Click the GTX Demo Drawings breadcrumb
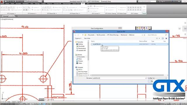187x105 pixels. coord(113,35)
